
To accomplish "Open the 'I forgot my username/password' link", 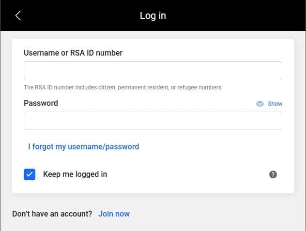I will 84,146.
